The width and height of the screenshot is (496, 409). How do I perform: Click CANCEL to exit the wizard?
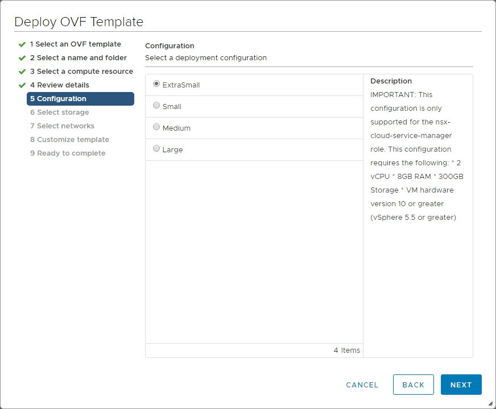[x=362, y=385]
